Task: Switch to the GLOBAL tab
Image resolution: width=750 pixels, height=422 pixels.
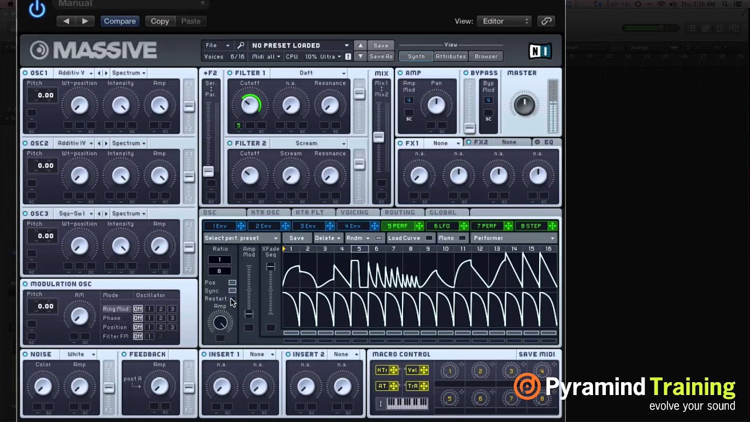Action: click(442, 213)
